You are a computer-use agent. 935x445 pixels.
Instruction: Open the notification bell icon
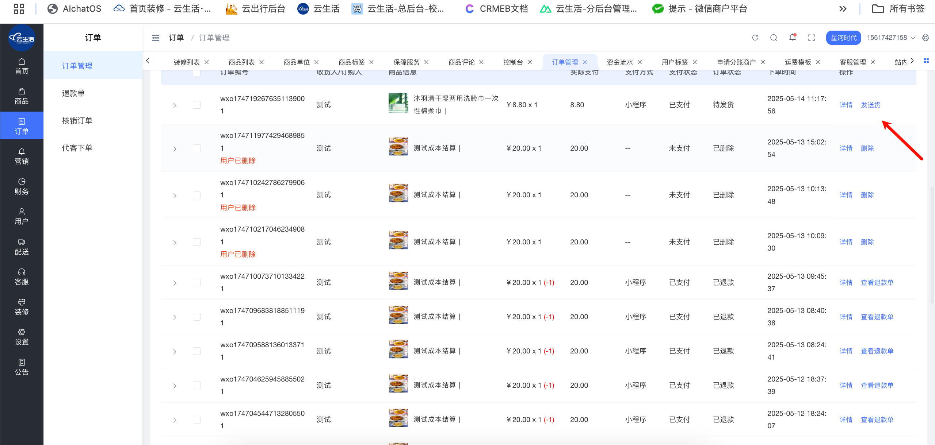click(x=793, y=37)
